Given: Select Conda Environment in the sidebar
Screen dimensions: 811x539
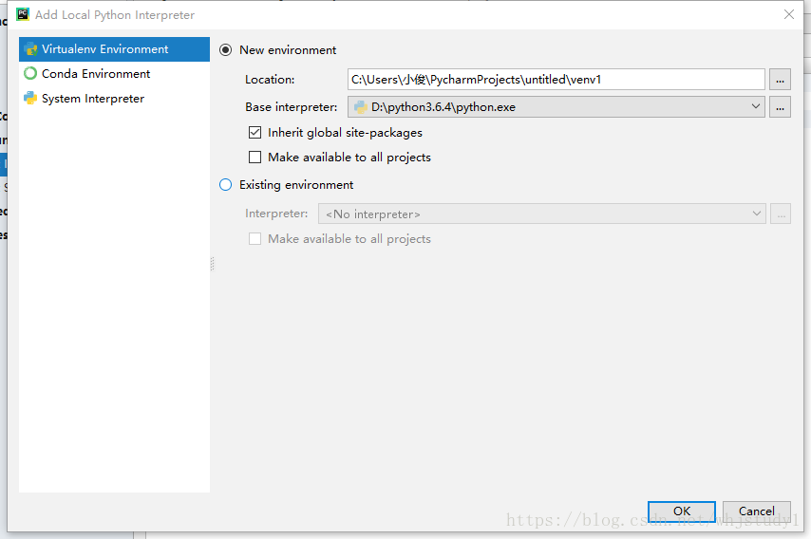Looking at the screenshot, I should 114,74.
